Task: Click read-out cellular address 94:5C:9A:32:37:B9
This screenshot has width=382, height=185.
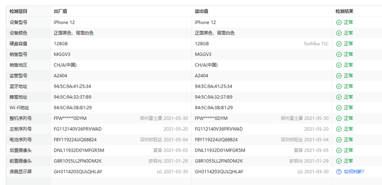Action: click(x=213, y=97)
